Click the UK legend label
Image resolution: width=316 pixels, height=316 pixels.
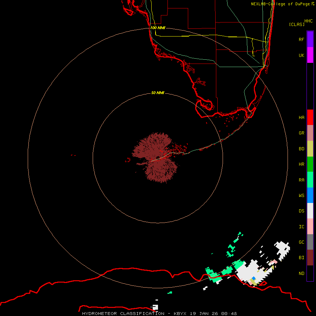click(x=301, y=55)
